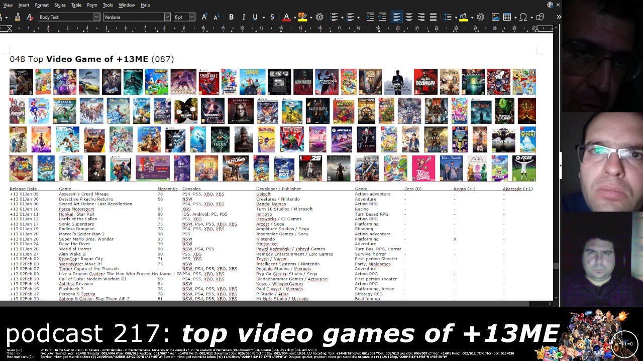
Task: Set alignment to Center
Action: pos(409,17)
